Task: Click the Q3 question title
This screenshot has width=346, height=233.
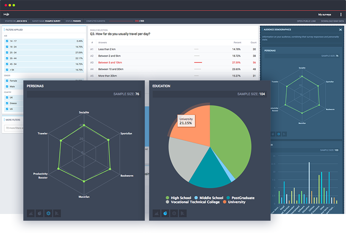Action: tap(120, 34)
